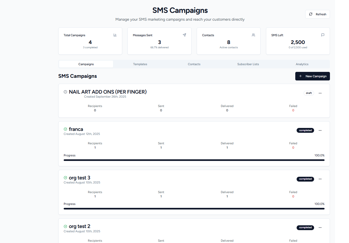Expand the more options for org test 3
The width and height of the screenshot is (349, 243).
pyautogui.click(x=320, y=179)
